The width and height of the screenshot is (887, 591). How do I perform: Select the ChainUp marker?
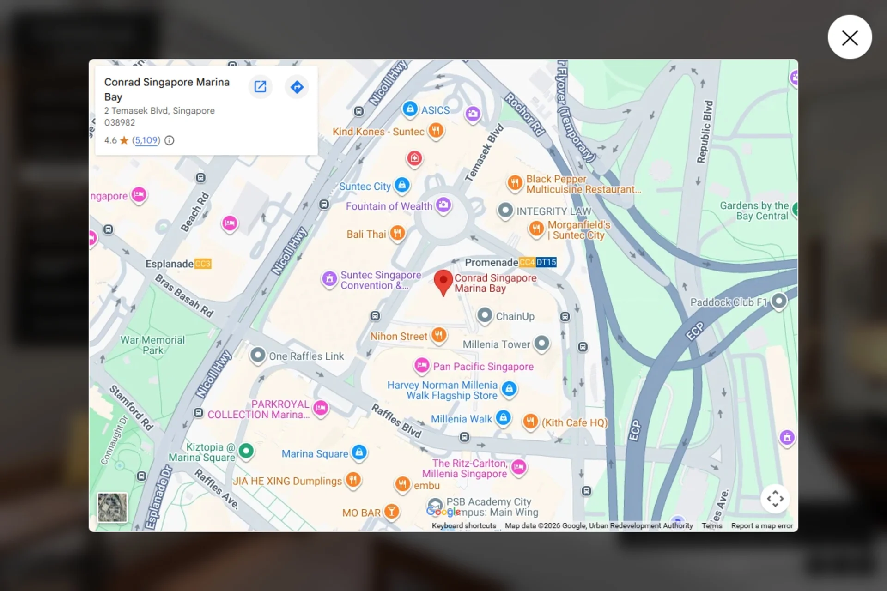tap(485, 315)
